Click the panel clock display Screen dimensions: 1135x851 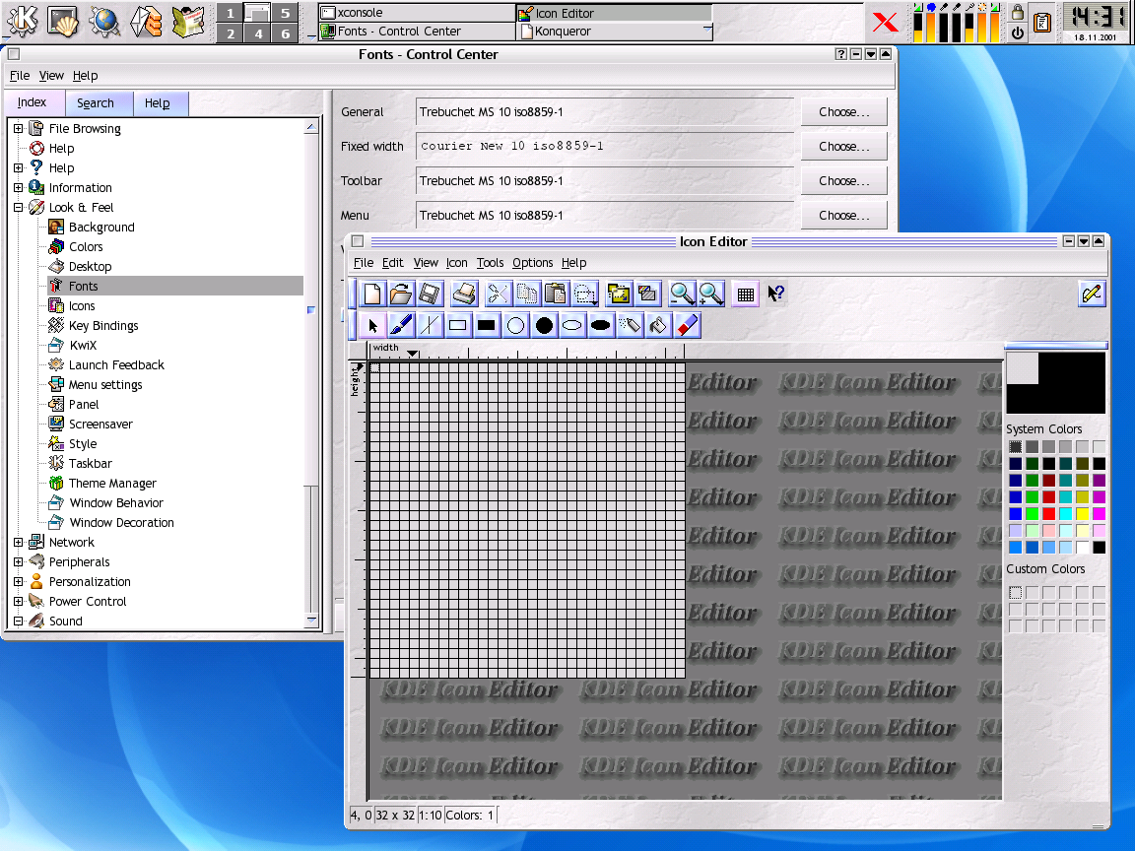1096,22
